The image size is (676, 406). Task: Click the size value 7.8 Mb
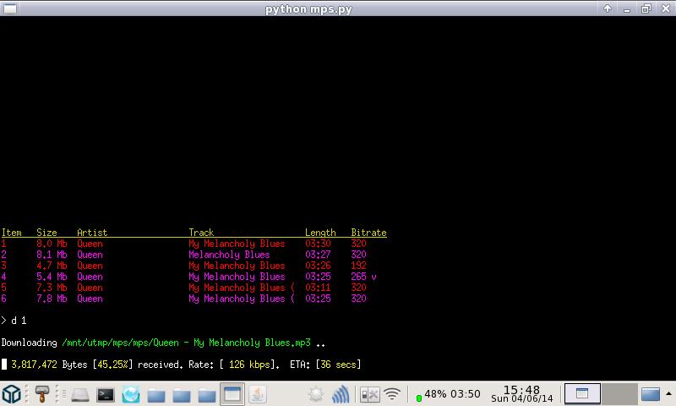click(52, 299)
